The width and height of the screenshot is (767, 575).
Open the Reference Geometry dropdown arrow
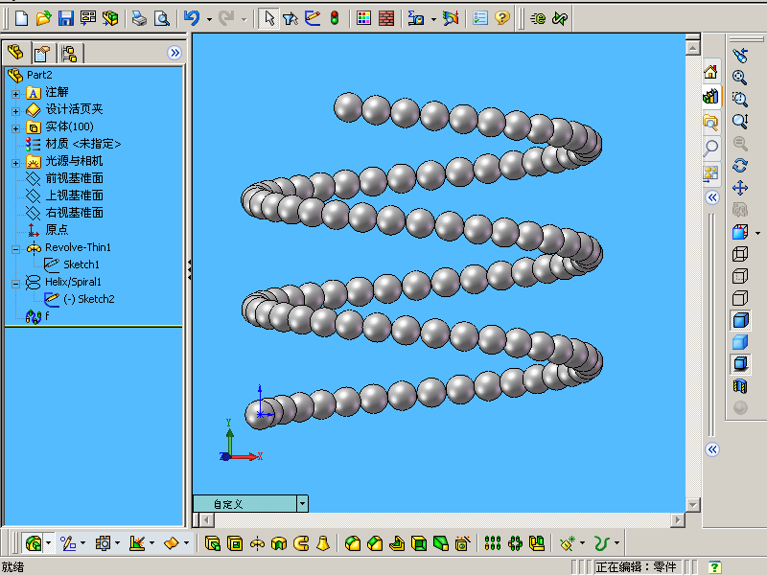coord(582,543)
